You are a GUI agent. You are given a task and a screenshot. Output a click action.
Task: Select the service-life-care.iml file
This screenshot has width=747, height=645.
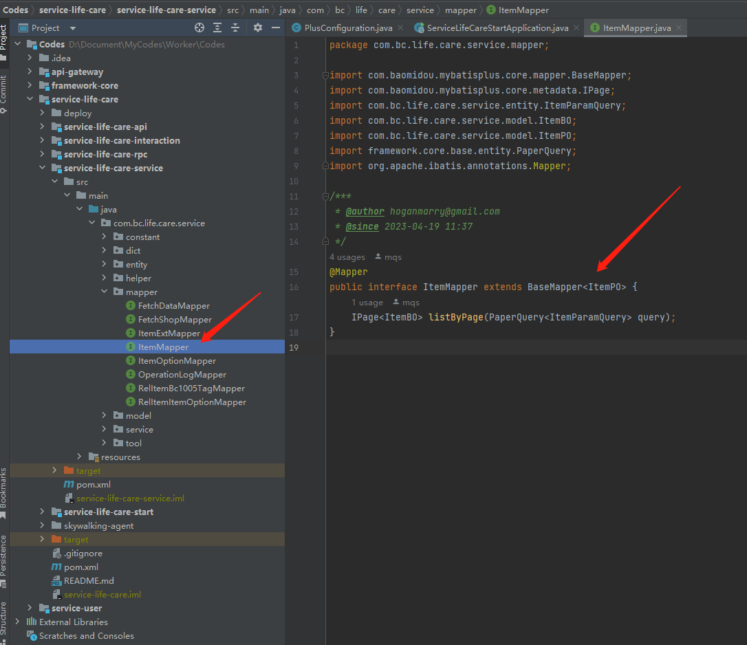click(x=102, y=595)
